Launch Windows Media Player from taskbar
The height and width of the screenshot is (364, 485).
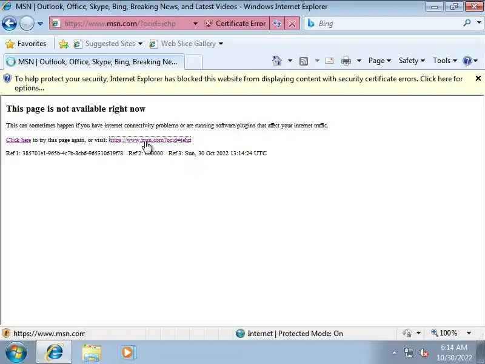[127, 352]
